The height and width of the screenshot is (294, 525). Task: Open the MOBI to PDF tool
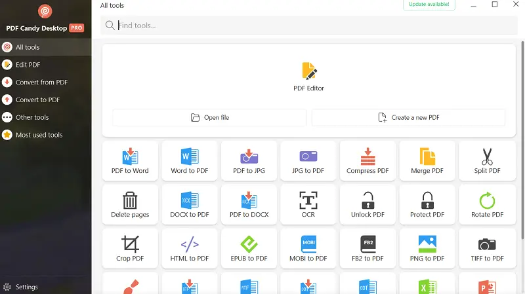click(x=308, y=248)
